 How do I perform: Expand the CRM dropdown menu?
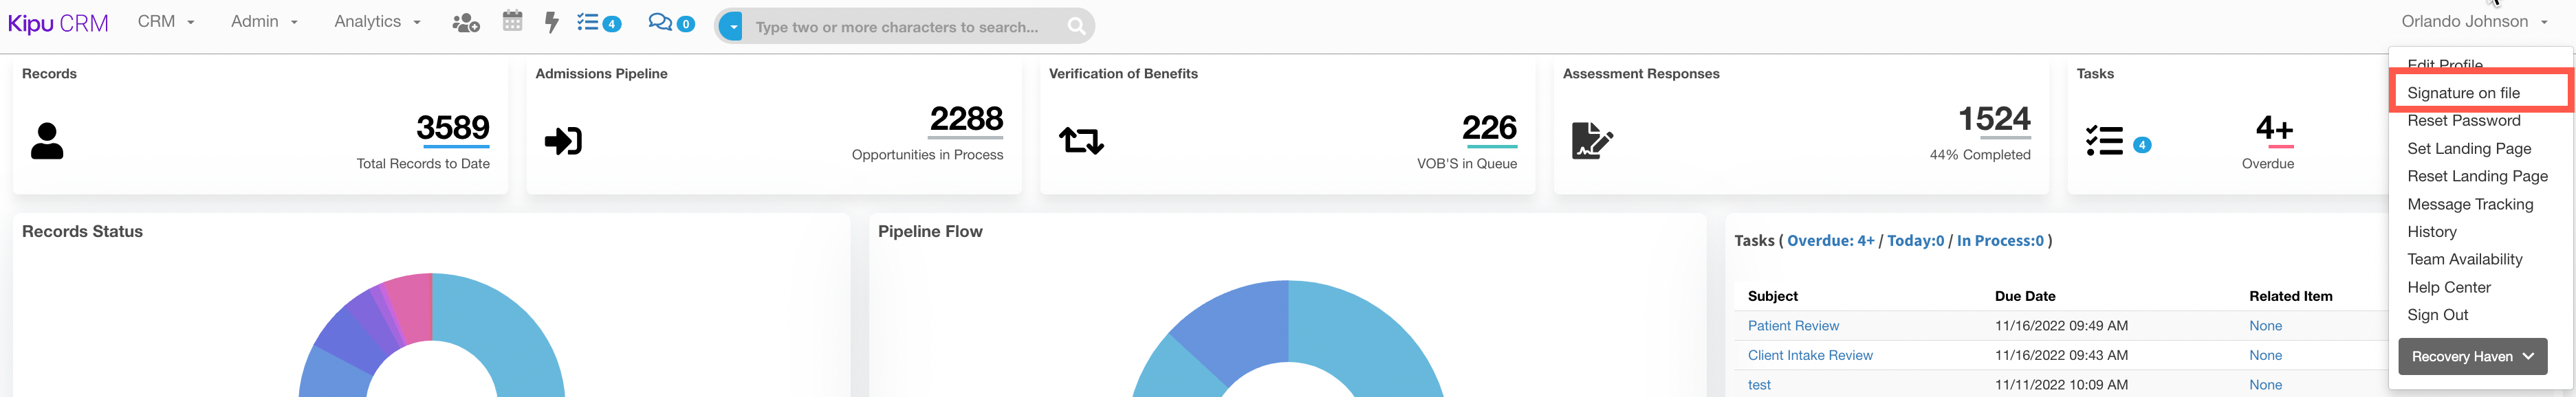pyautogui.click(x=166, y=22)
